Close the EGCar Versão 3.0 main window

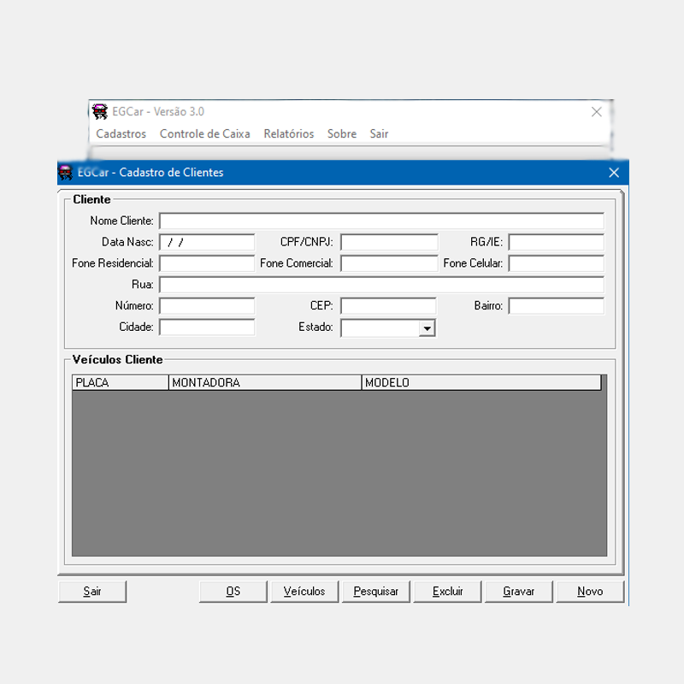click(596, 112)
